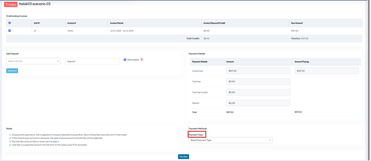371x161 pixels.
Task: Click the Invoice Period column header
Action: click(116, 23)
